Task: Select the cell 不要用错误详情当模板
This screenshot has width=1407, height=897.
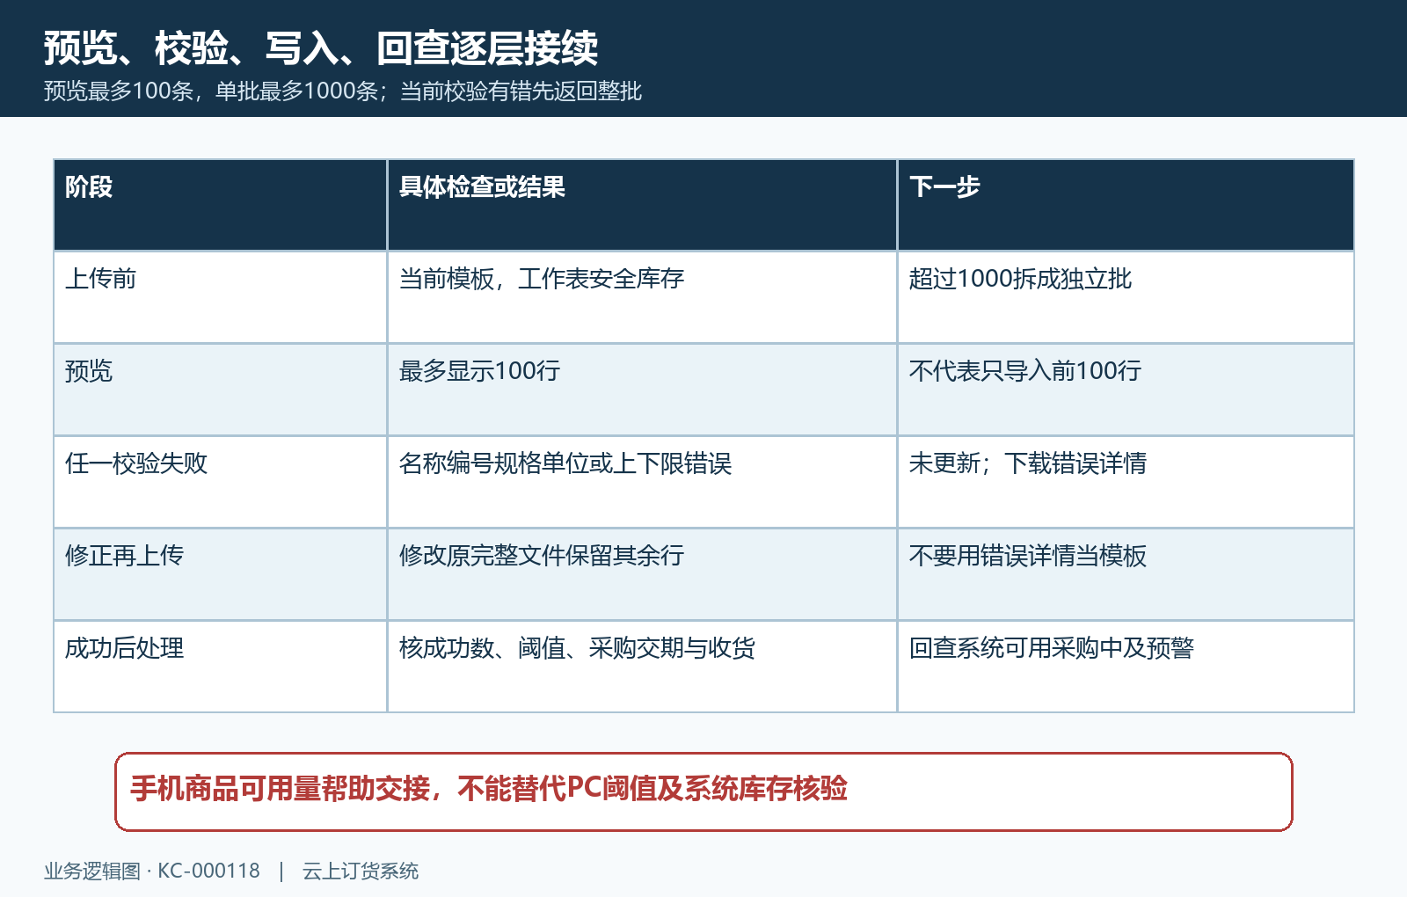Action: [x=1126, y=574]
